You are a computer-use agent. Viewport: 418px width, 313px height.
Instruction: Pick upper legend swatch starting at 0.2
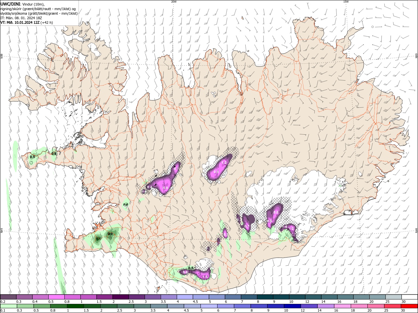[8, 297]
